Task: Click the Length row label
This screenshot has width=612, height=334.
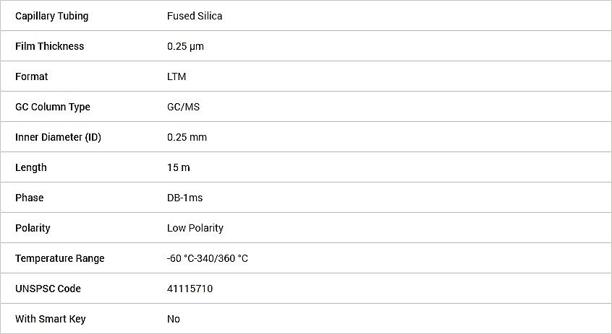Action: coord(31,168)
